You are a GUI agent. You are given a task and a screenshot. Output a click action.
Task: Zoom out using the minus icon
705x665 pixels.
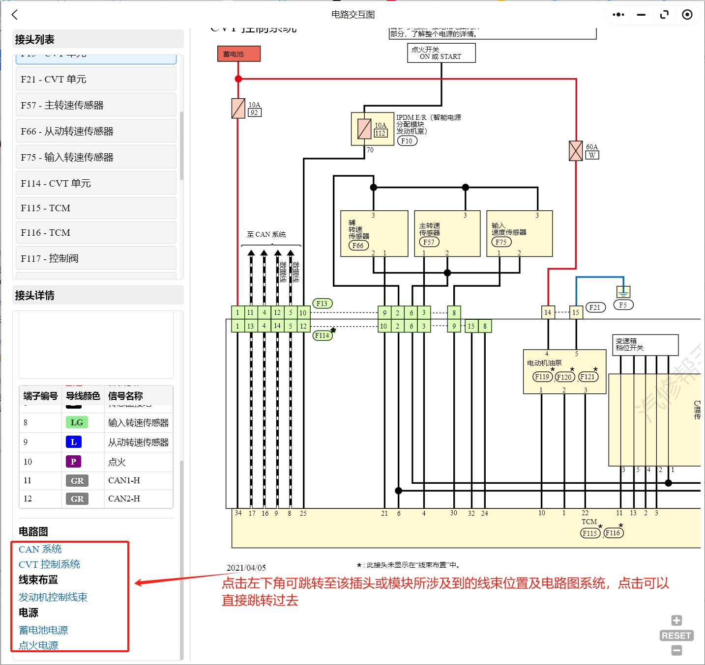676,649
